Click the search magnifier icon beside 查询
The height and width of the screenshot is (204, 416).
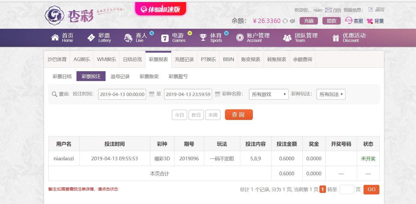pos(54,94)
